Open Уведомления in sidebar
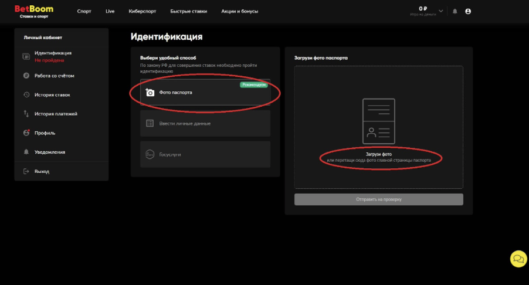 click(50, 152)
